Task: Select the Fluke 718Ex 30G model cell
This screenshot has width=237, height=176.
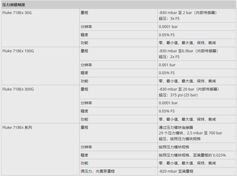Action: 40,28
